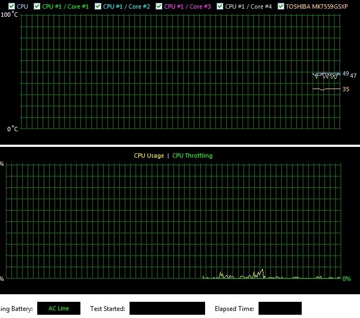Screen dimensions: 360x318
Task: Uncheck the CPU #1 / Core #1 checkbox
Action: [x=37, y=6]
